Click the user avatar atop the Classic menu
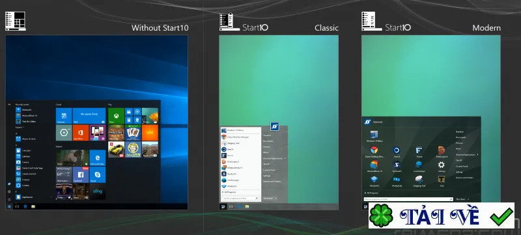Image resolution: width=521 pixels, height=235 pixels. (x=275, y=126)
